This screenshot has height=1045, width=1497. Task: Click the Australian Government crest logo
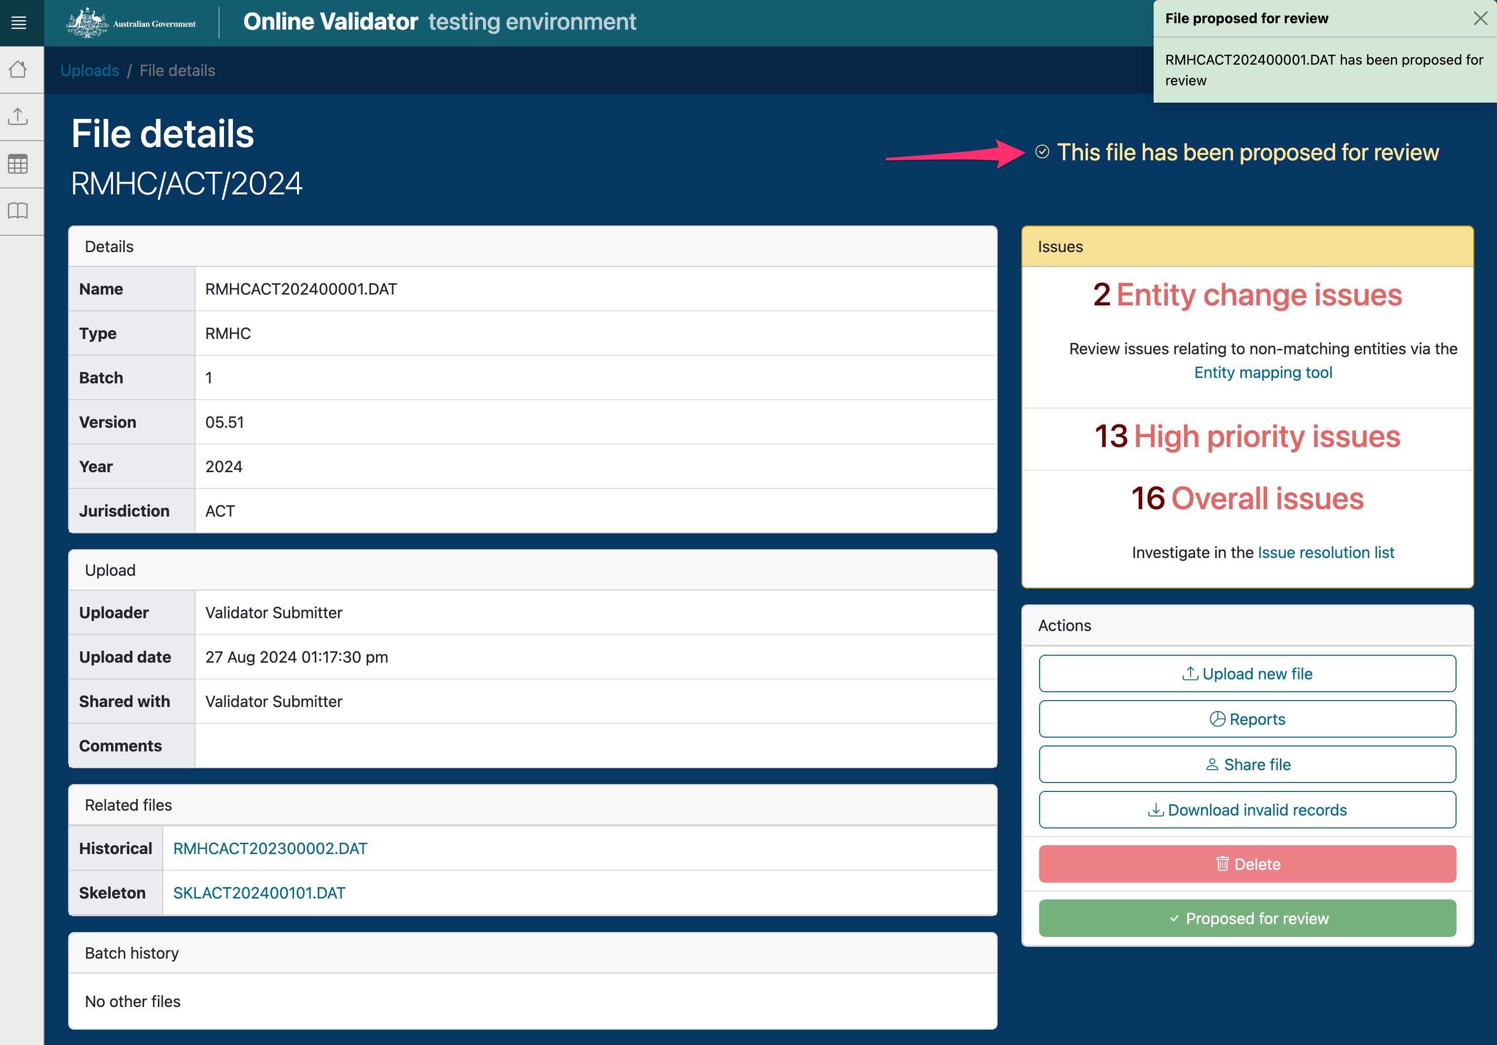[x=88, y=23]
